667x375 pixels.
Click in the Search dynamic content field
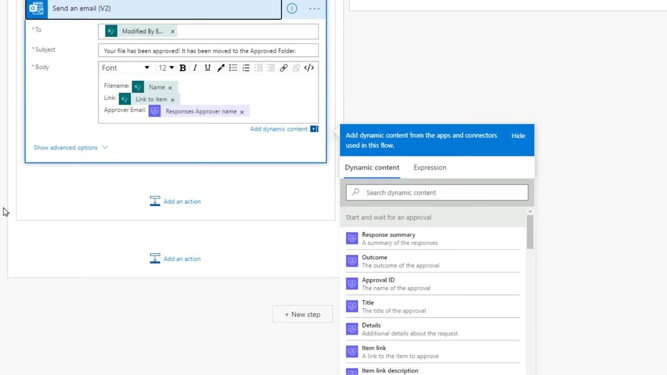pyautogui.click(x=437, y=192)
